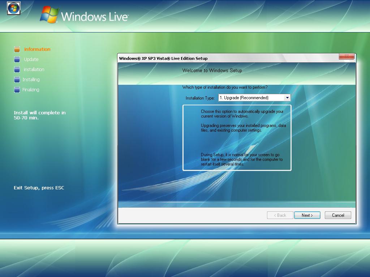Viewport: 370px width, 277px height.
Task: Click the 'Installation Type:' label
Action: pyautogui.click(x=200, y=98)
